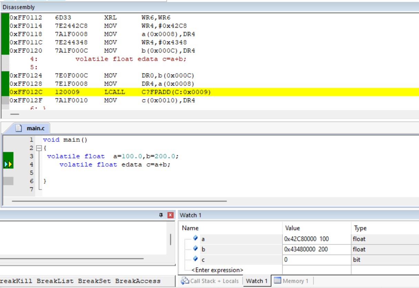This screenshot has width=419, height=288.
Task: Switch to the Watch 1 tab
Action: click(x=256, y=281)
